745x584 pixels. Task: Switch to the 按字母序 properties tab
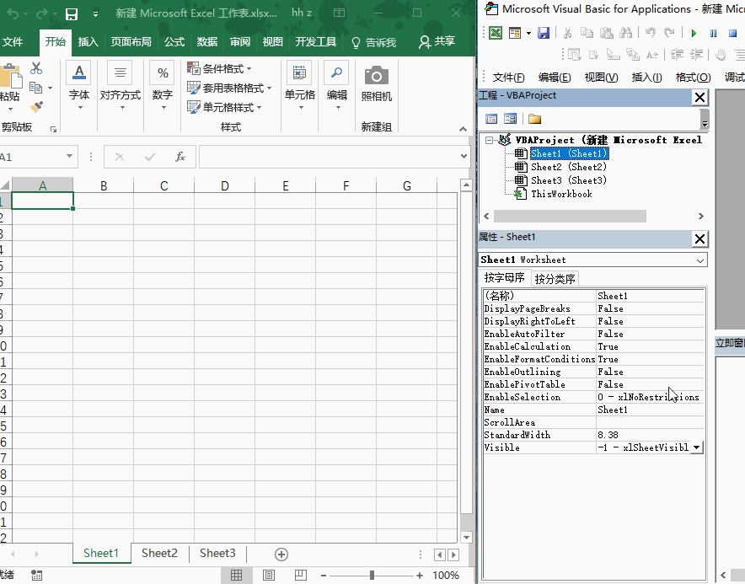click(504, 277)
